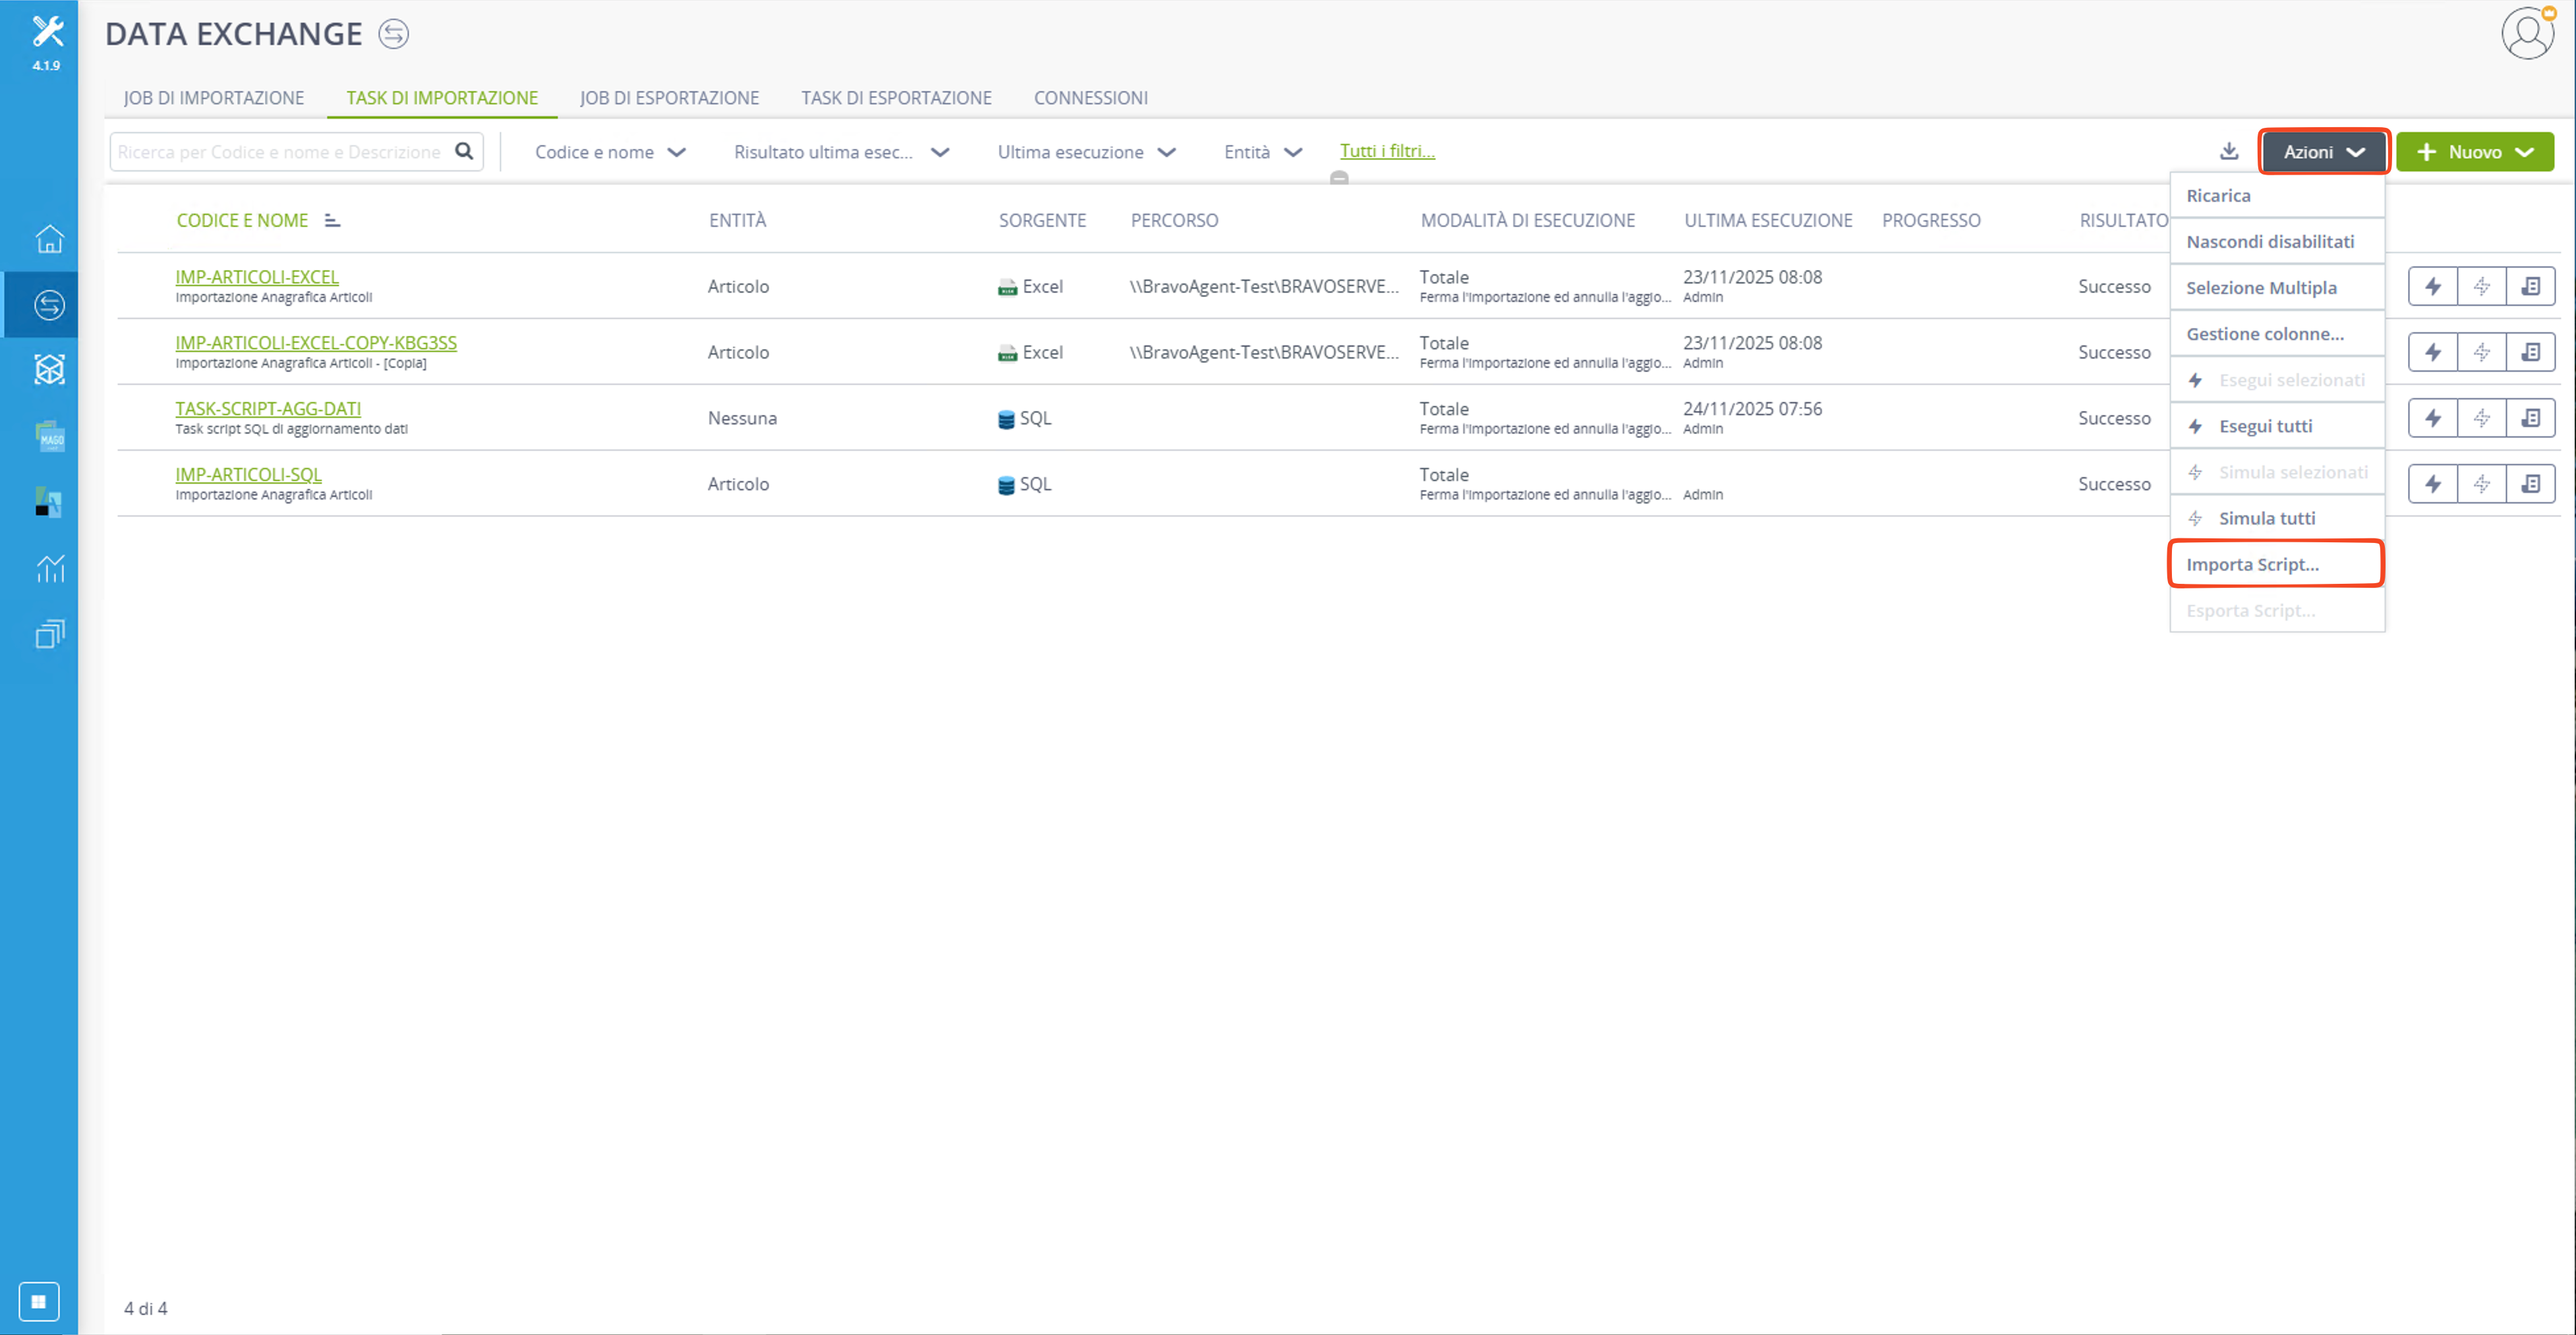The image size is (2576, 1335).
Task: Open the TASK DI ESPORTAZIONE tab
Action: tap(896, 98)
